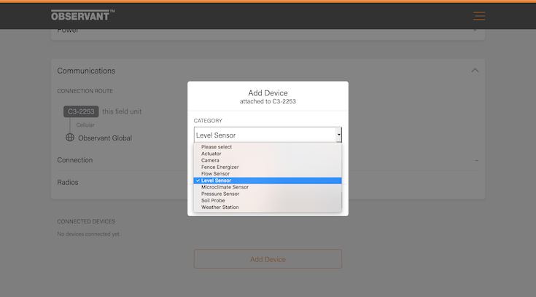The height and width of the screenshot is (297, 536).
Task: Choose the Please select placeholder option
Action: click(x=216, y=147)
